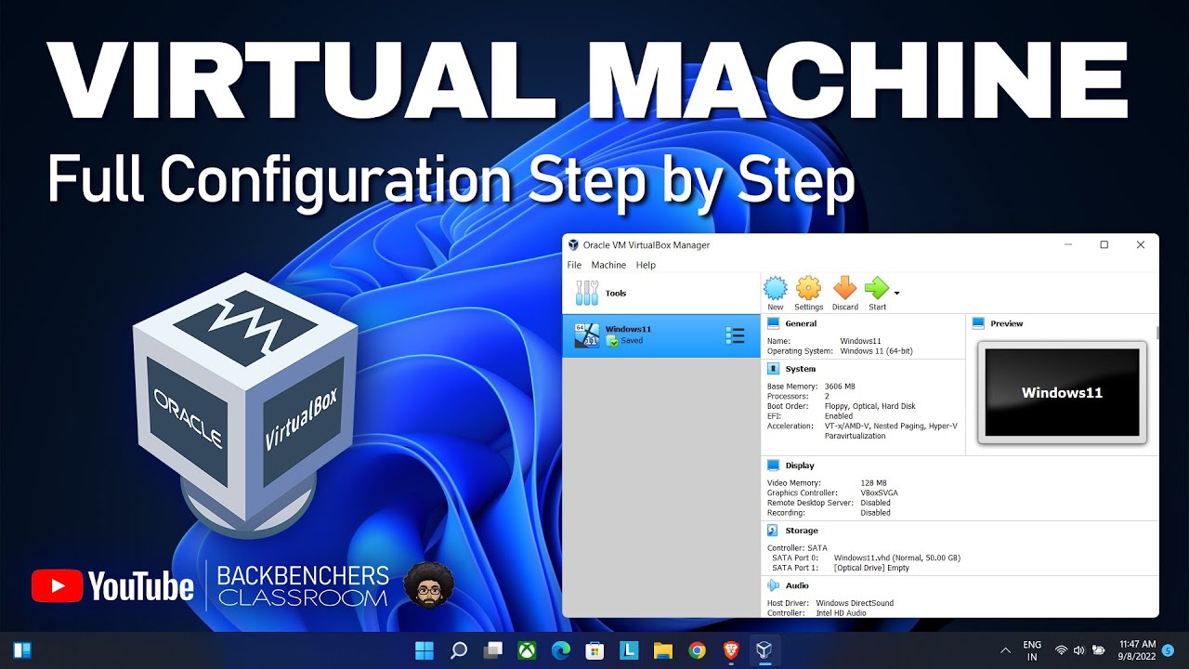
Task: Click the 'Saved' state under Windows11
Action: [632, 341]
